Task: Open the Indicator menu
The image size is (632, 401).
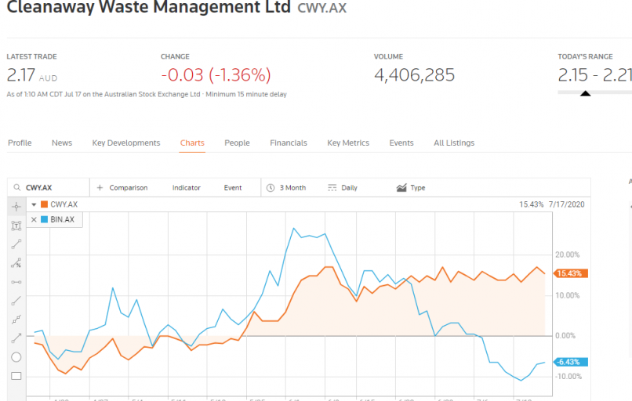Action: tap(186, 188)
